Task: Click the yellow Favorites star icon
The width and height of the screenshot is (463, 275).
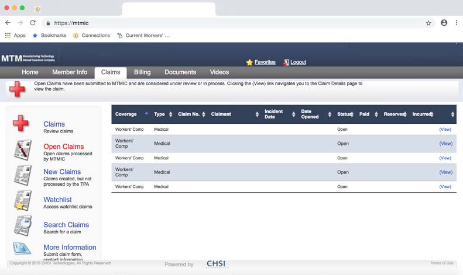Action: 249,62
